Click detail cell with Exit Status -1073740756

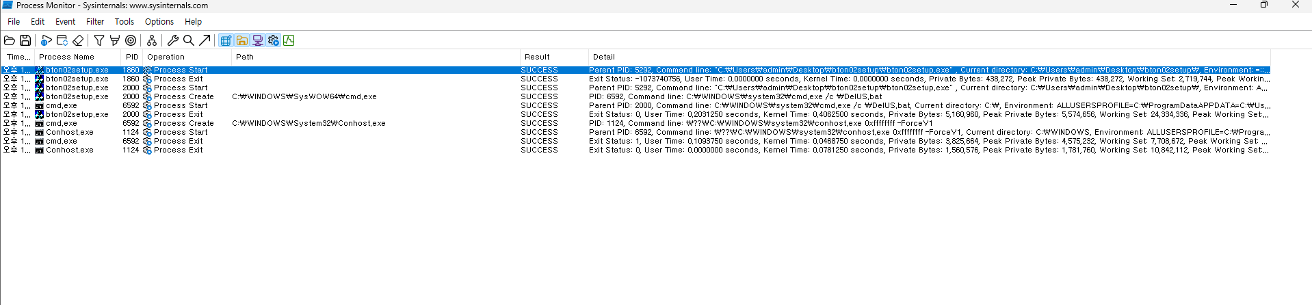point(929,79)
